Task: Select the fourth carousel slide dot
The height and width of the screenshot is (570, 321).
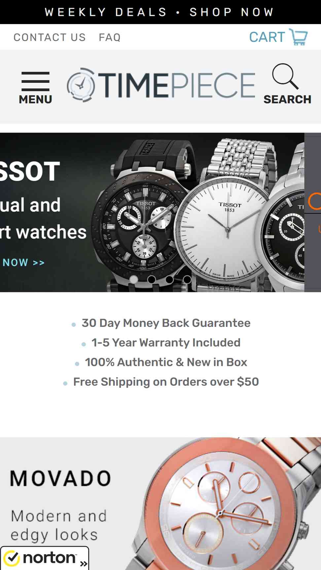Action: coord(187,279)
